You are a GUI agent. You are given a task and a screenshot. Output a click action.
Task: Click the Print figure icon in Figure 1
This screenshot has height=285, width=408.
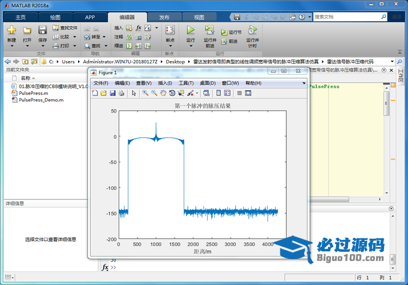click(122, 93)
